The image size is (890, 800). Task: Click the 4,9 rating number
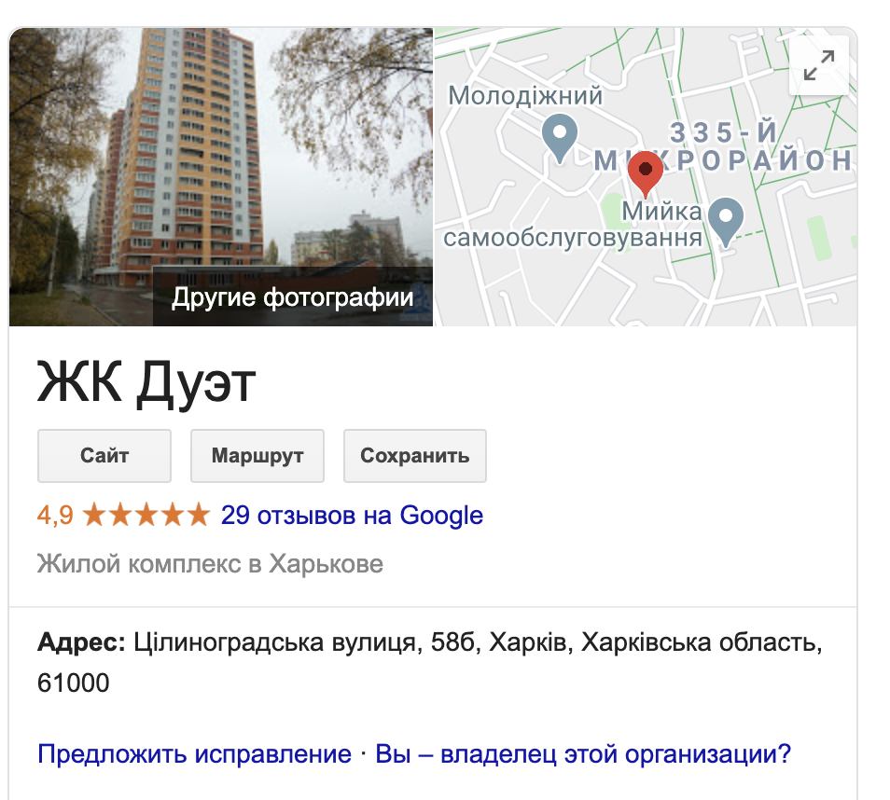tap(55, 516)
